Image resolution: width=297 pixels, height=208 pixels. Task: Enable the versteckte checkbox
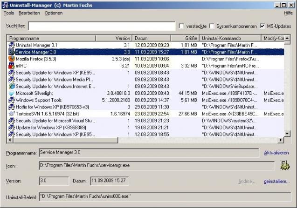181,26
